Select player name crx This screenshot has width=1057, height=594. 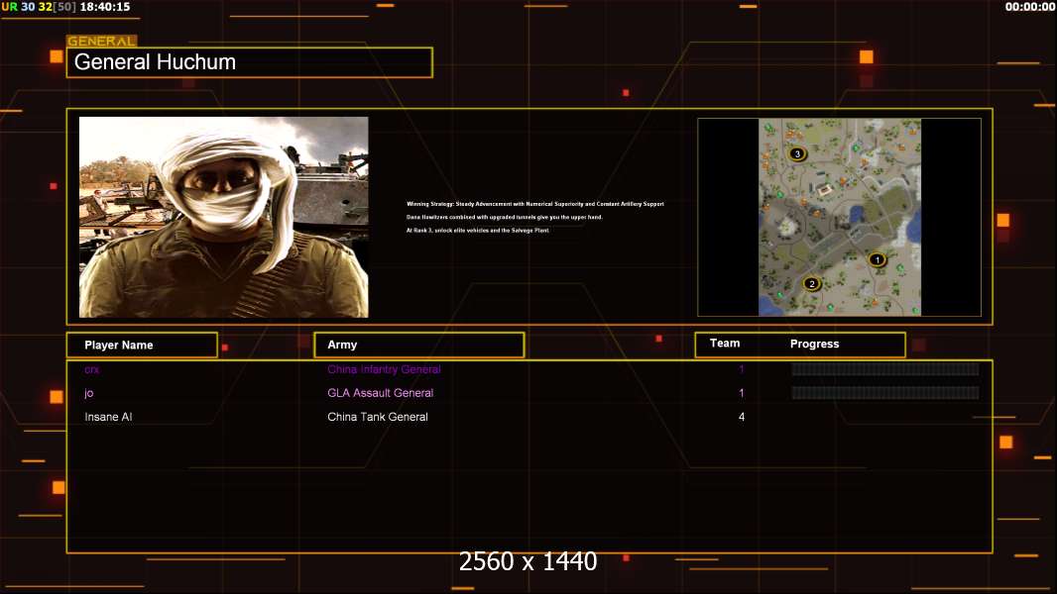coord(91,369)
